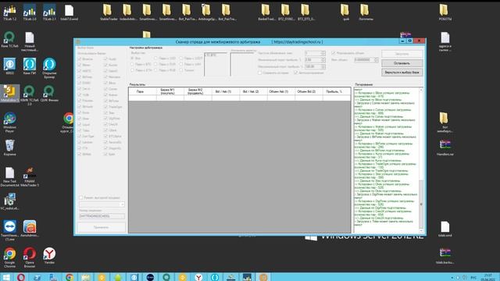The height and width of the screenshot is (281, 500).
Task: Select the Пары с USDT radio button
Action: (180, 59)
